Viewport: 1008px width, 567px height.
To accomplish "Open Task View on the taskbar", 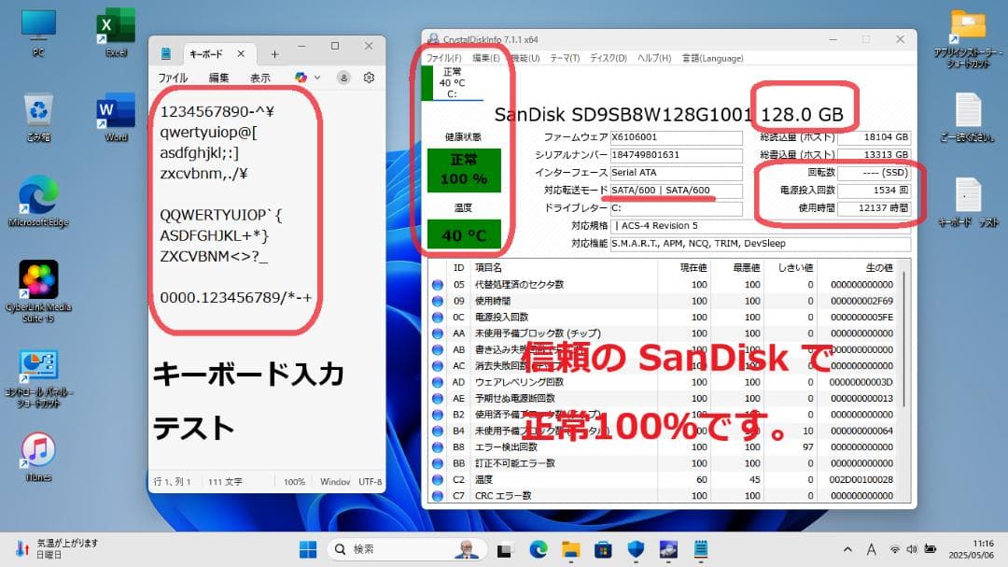I will [x=505, y=549].
